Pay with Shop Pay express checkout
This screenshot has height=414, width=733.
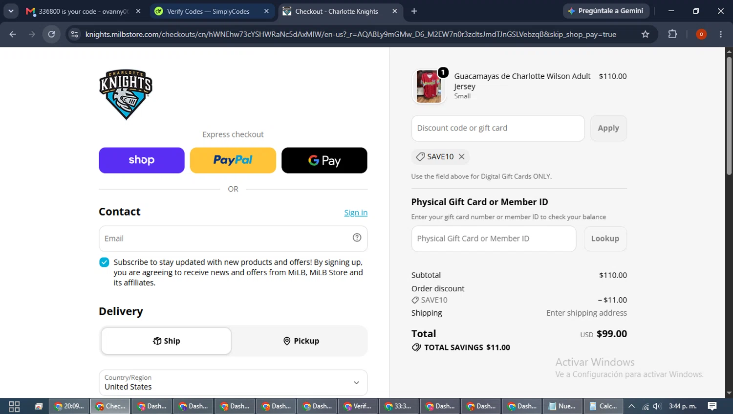(x=142, y=160)
